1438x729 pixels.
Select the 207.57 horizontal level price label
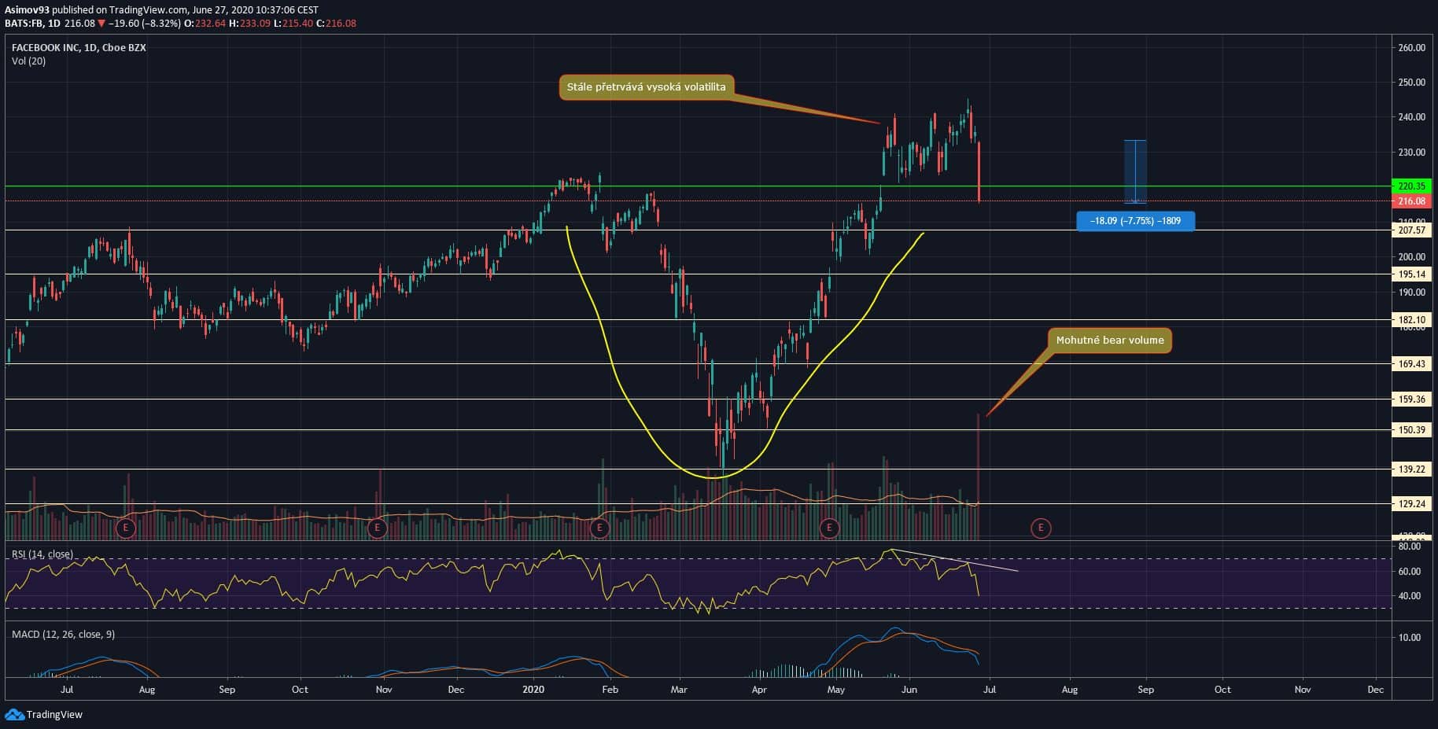coord(1411,230)
